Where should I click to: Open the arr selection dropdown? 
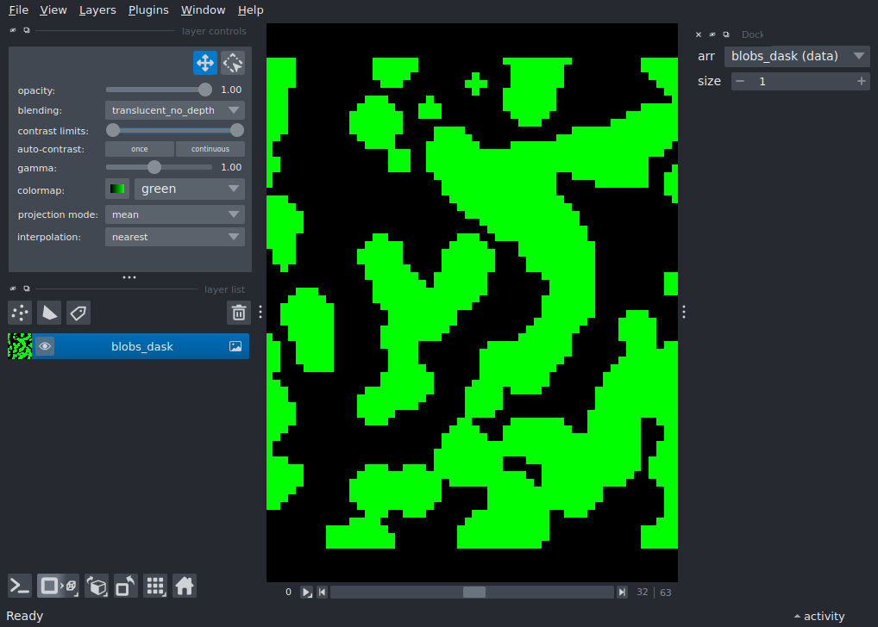[796, 56]
